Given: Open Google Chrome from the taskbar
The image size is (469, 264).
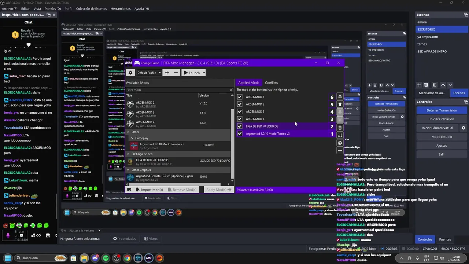Looking at the screenshot, I should (127, 258).
